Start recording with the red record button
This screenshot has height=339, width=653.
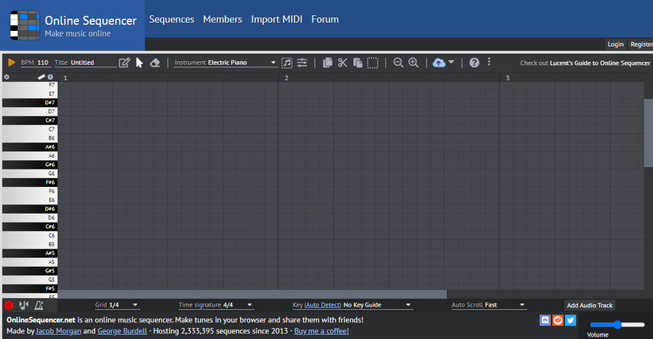(9, 305)
